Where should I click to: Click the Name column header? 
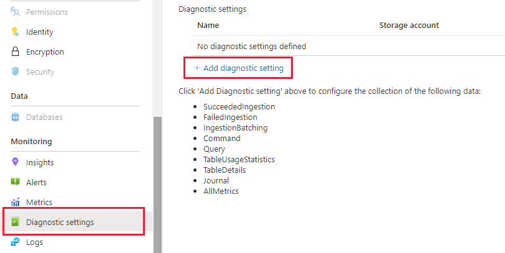click(x=208, y=25)
